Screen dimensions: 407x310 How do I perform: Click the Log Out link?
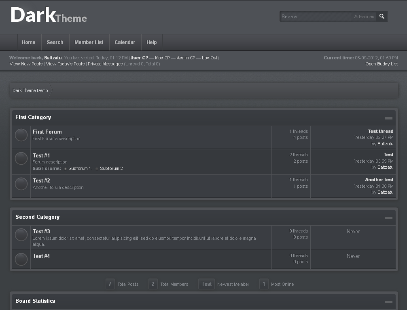point(210,58)
